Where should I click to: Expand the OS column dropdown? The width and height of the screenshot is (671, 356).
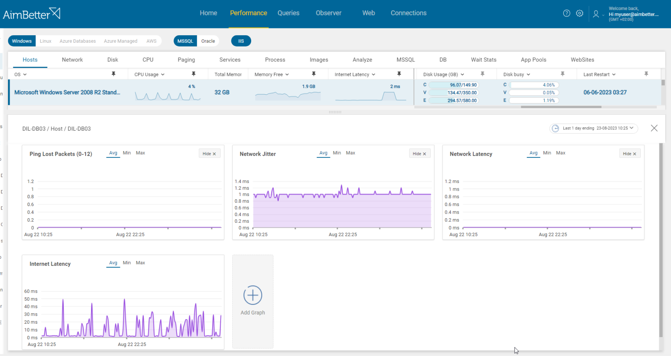pos(25,75)
